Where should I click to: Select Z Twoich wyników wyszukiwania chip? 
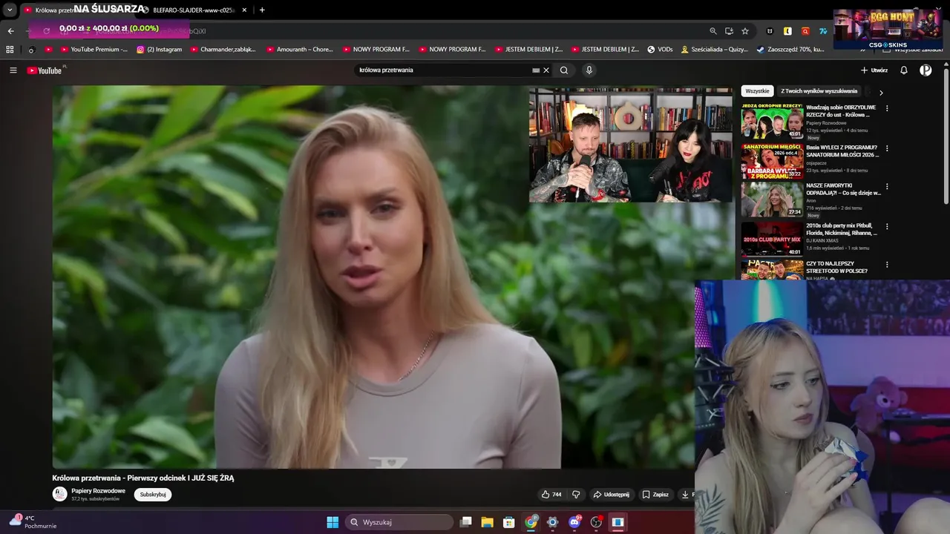click(x=819, y=91)
